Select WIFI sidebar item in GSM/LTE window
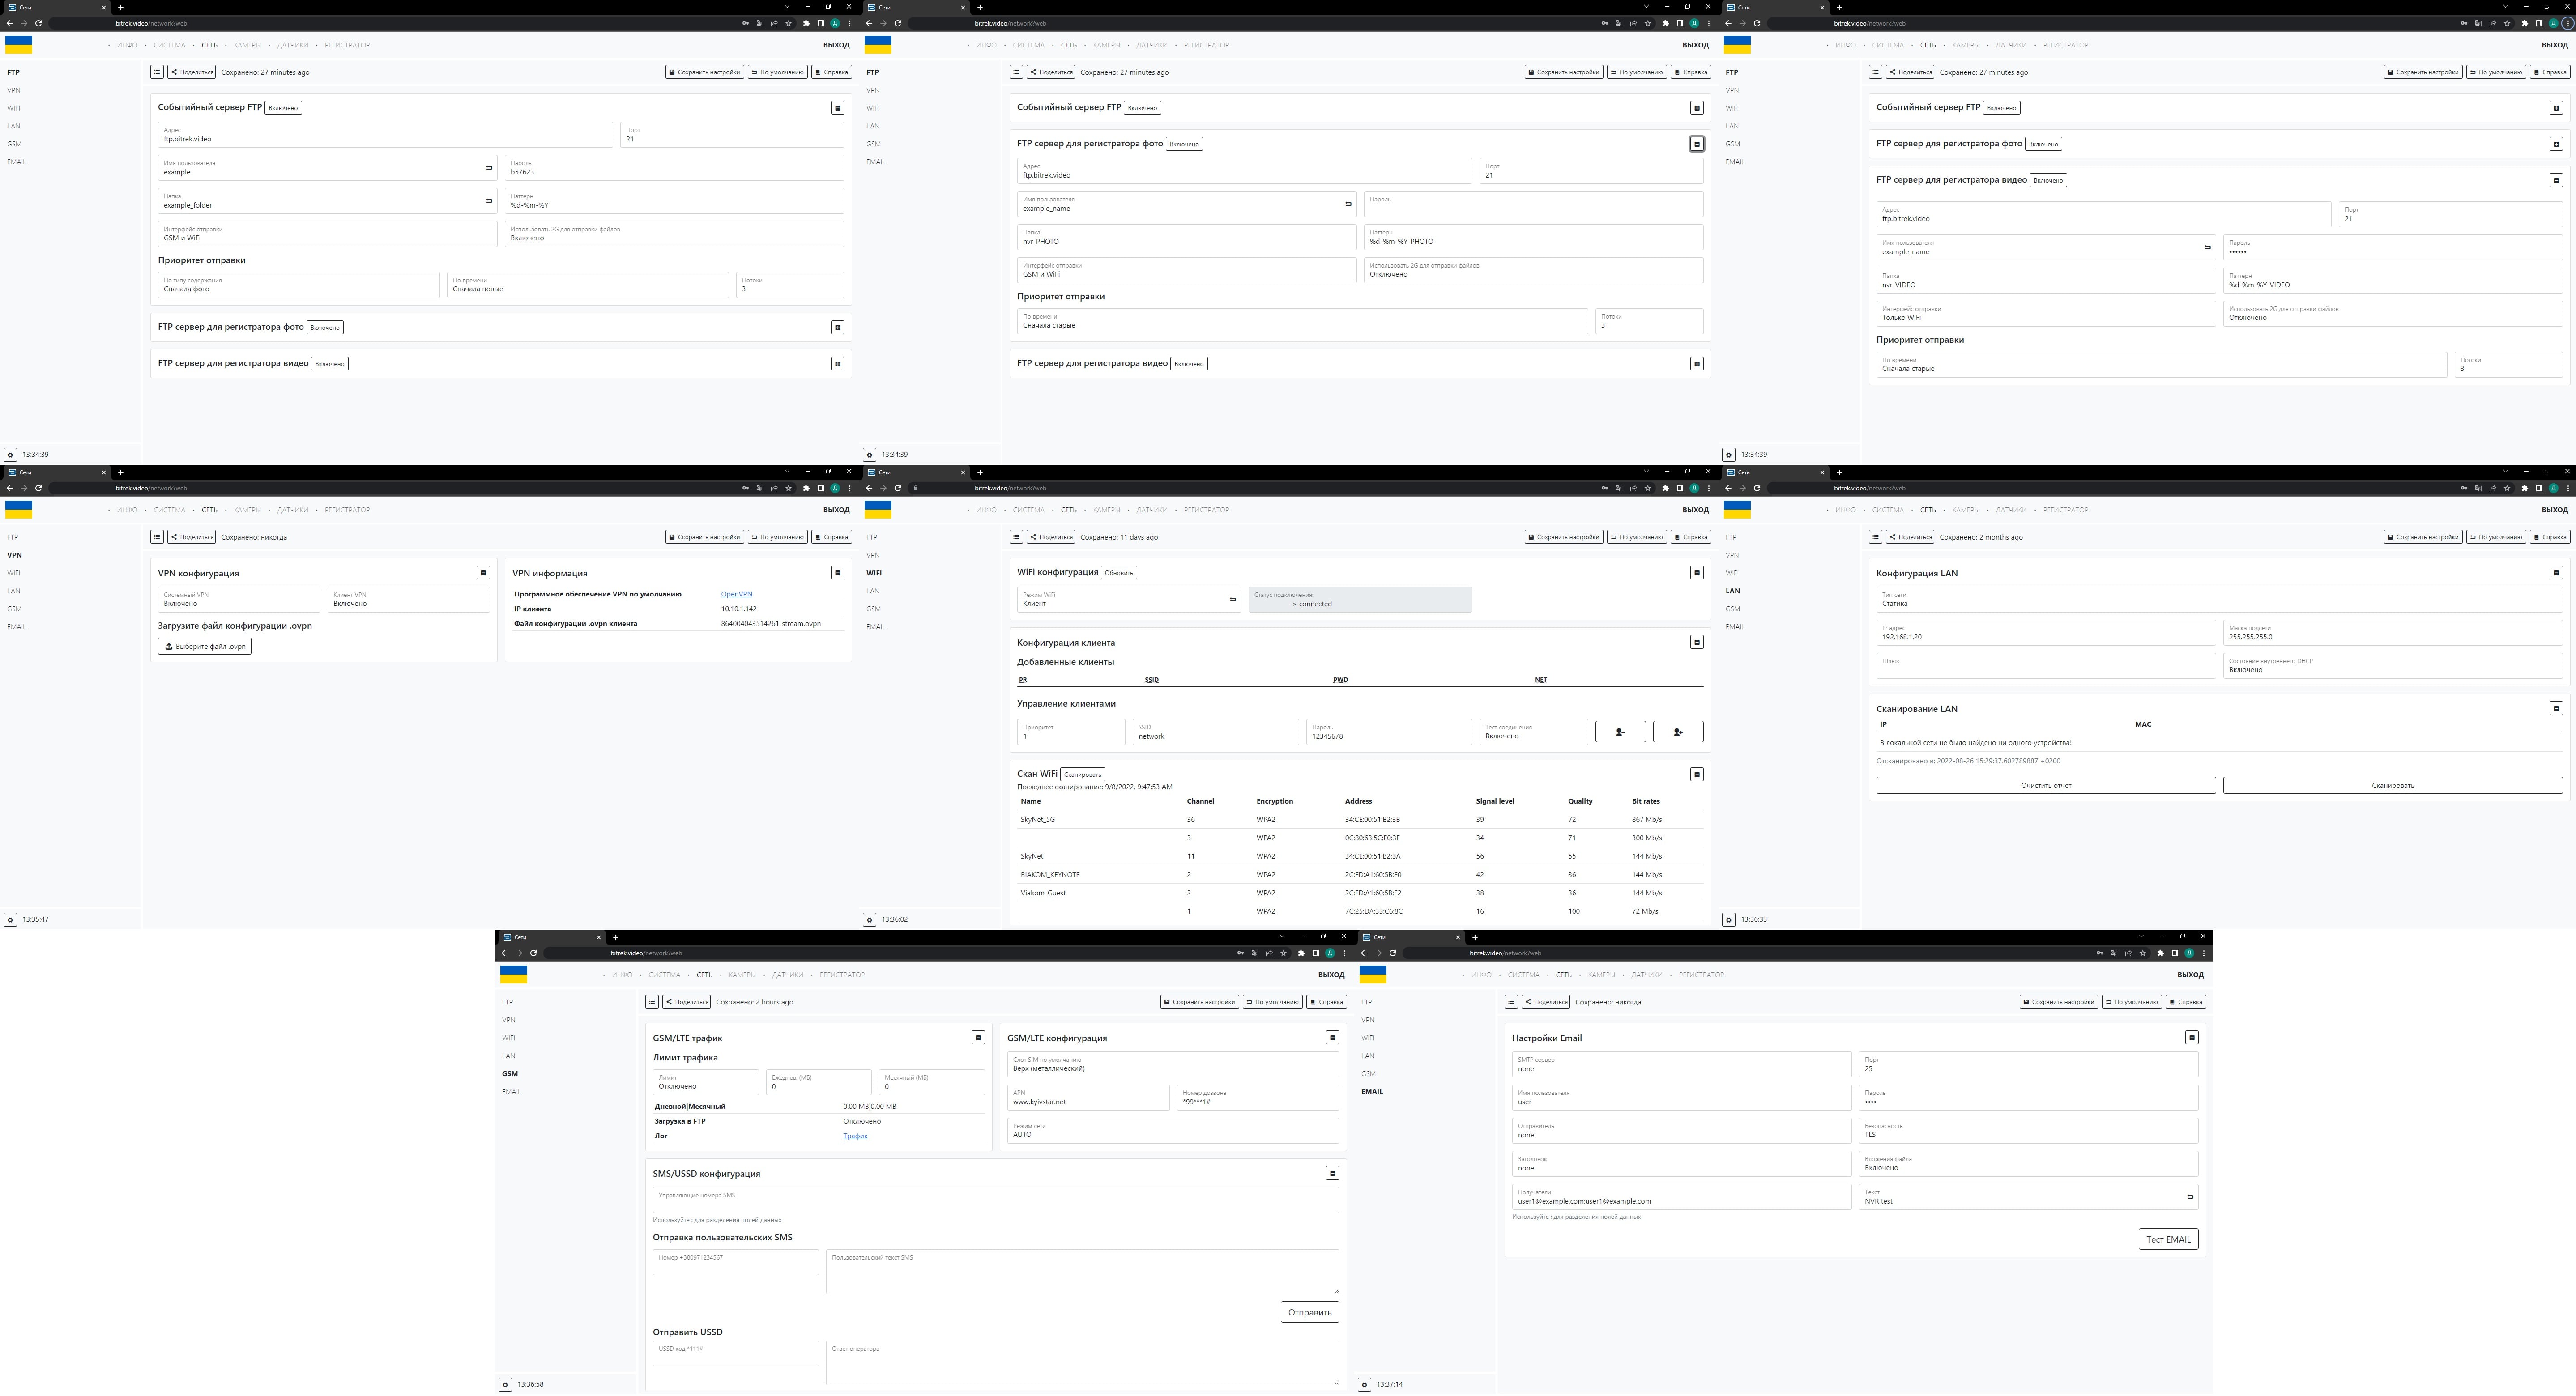 508,1038
